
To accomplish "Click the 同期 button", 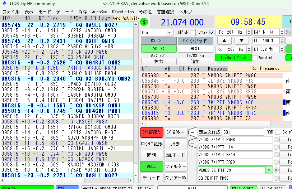I will tap(152, 155).
